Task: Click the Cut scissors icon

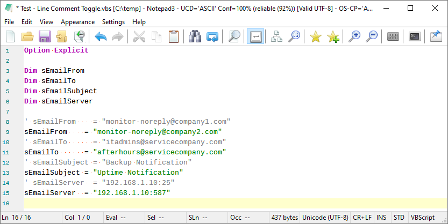Action: pyautogui.click(x=139, y=37)
